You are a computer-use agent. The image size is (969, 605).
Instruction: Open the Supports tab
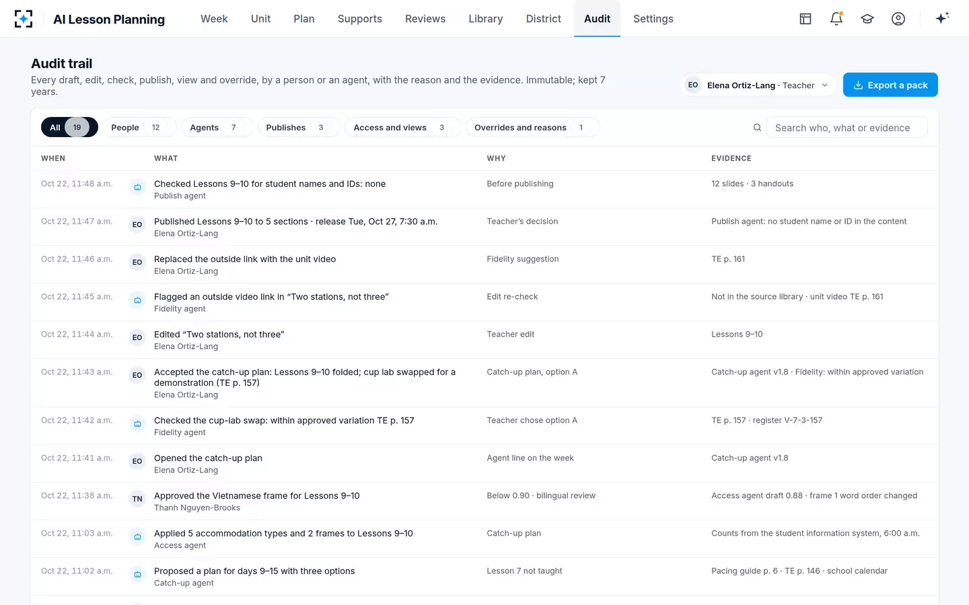click(x=360, y=19)
